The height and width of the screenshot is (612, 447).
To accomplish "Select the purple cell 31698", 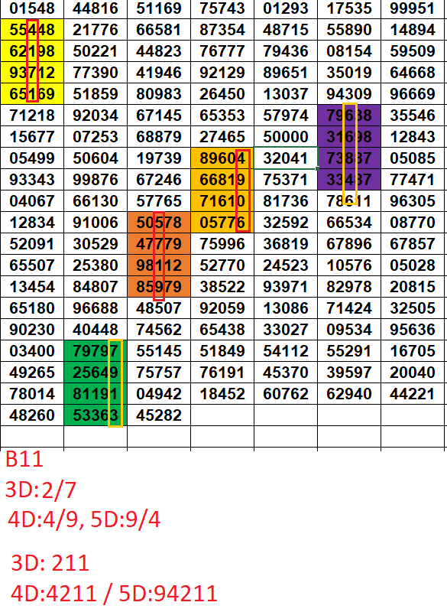I will [349, 137].
